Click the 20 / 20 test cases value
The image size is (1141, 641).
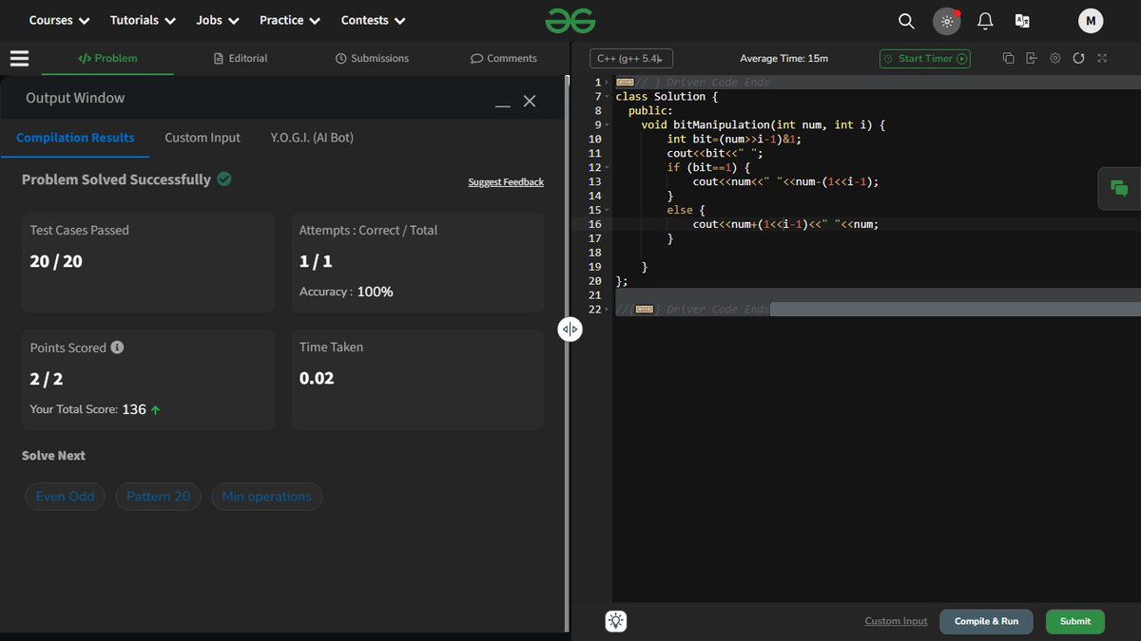tap(56, 261)
